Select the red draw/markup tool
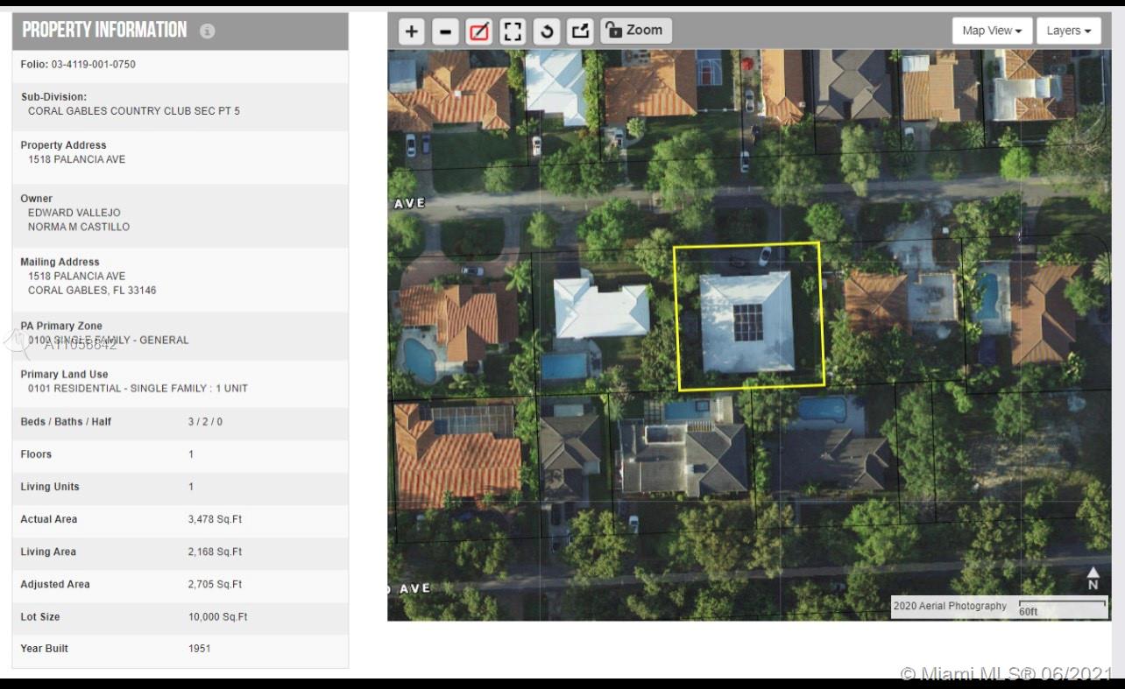 478,32
